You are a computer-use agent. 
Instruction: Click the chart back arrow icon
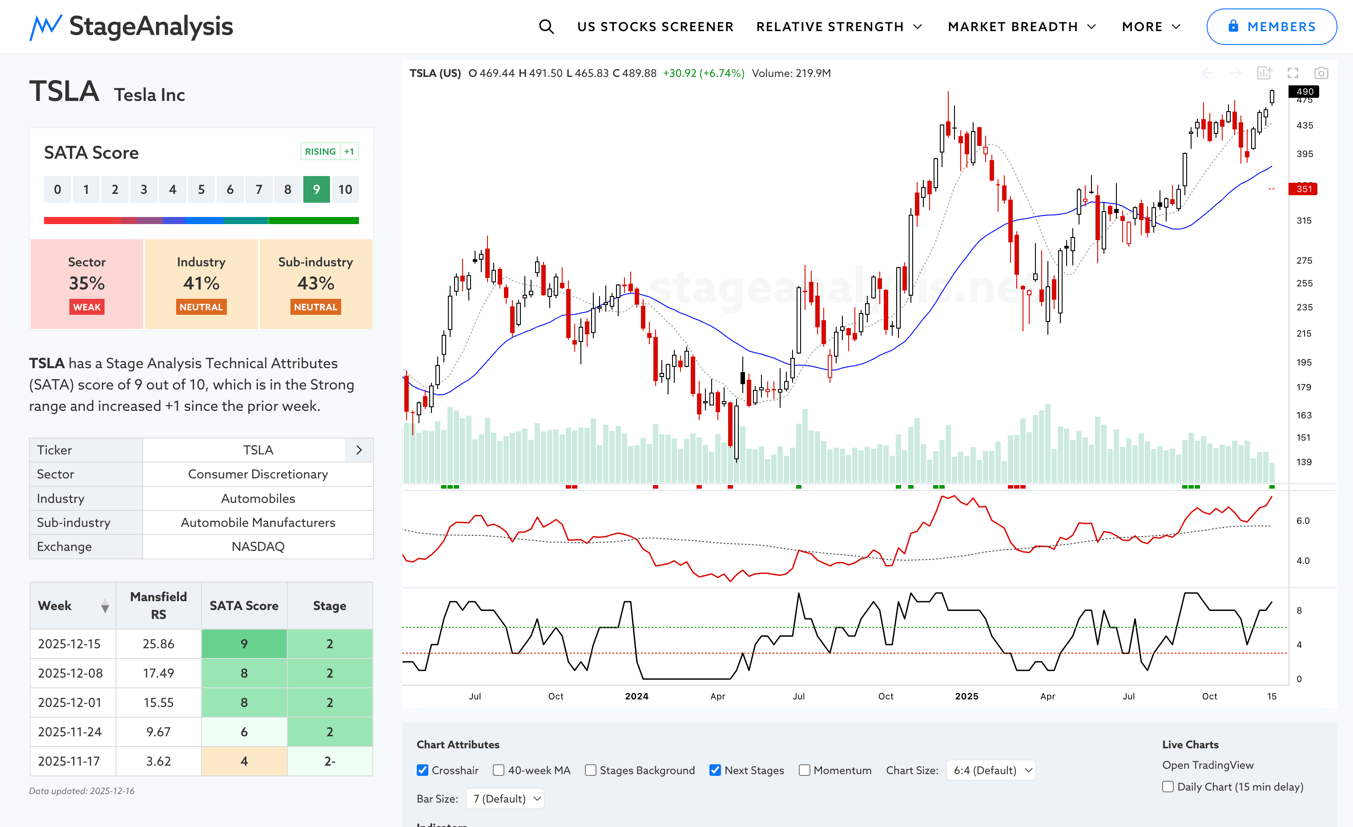pyautogui.click(x=1208, y=73)
